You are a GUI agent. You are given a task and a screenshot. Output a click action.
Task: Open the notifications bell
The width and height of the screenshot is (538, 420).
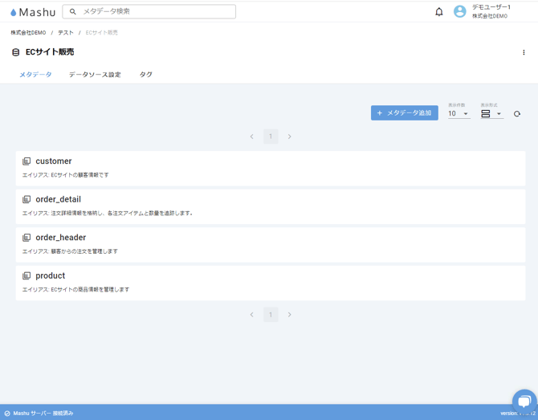point(439,12)
